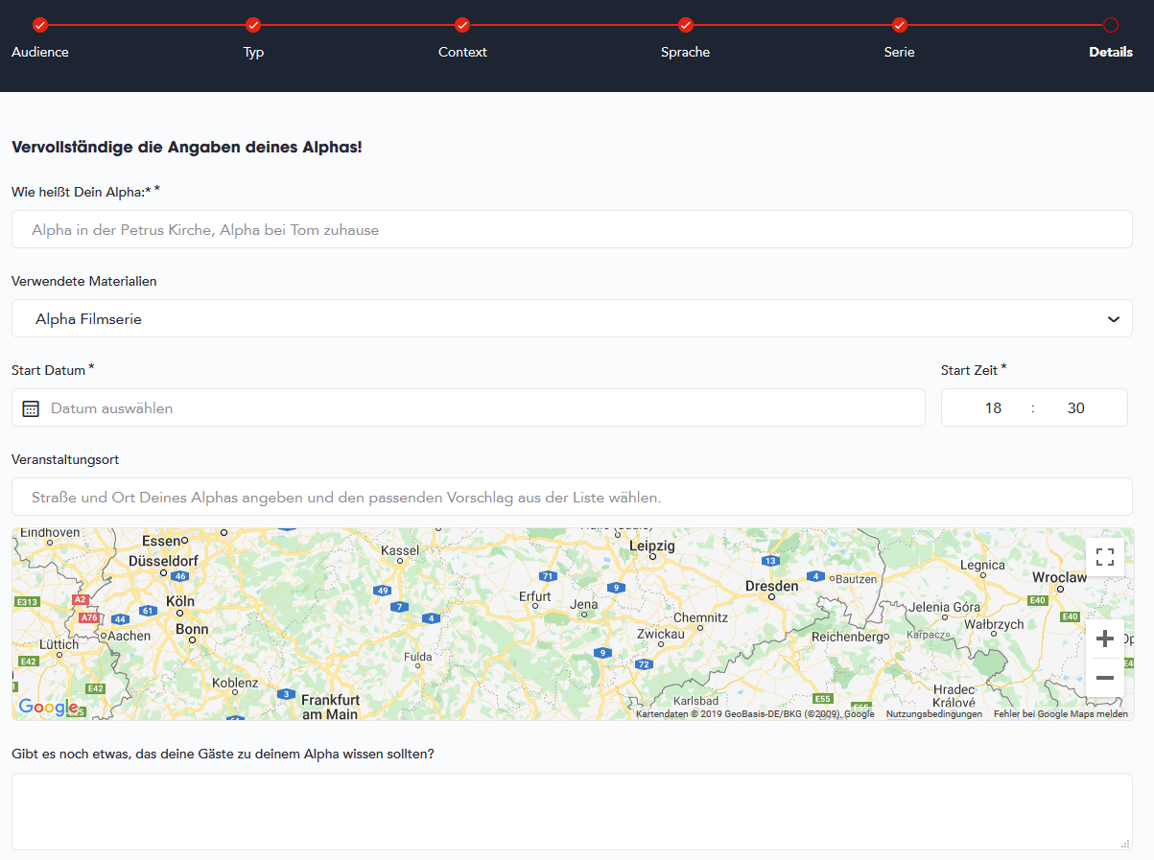Click Aachen on the map

[130, 636]
